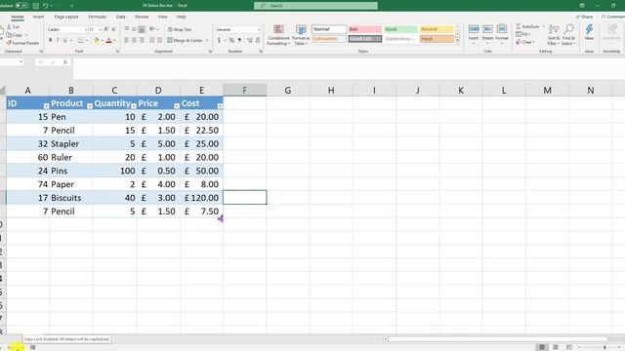Image resolution: width=625 pixels, height=351 pixels.
Task: Click AutoSum sigma button
Action: coord(527,26)
